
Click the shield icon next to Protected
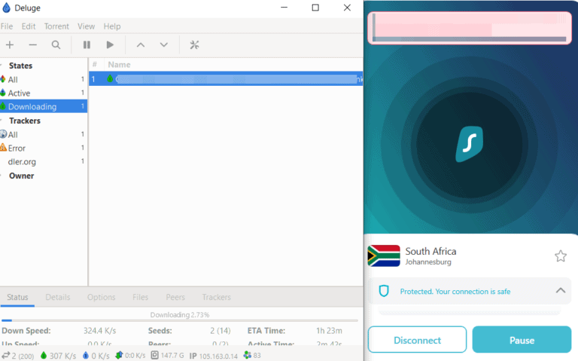coord(384,291)
